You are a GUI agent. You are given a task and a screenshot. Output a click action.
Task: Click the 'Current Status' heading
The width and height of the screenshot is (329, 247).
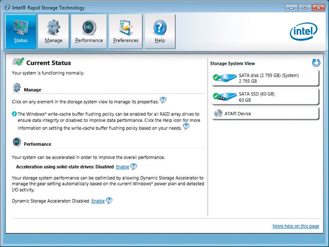49,63
